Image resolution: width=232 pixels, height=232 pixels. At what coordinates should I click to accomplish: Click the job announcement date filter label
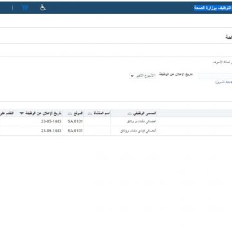tap(176, 74)
